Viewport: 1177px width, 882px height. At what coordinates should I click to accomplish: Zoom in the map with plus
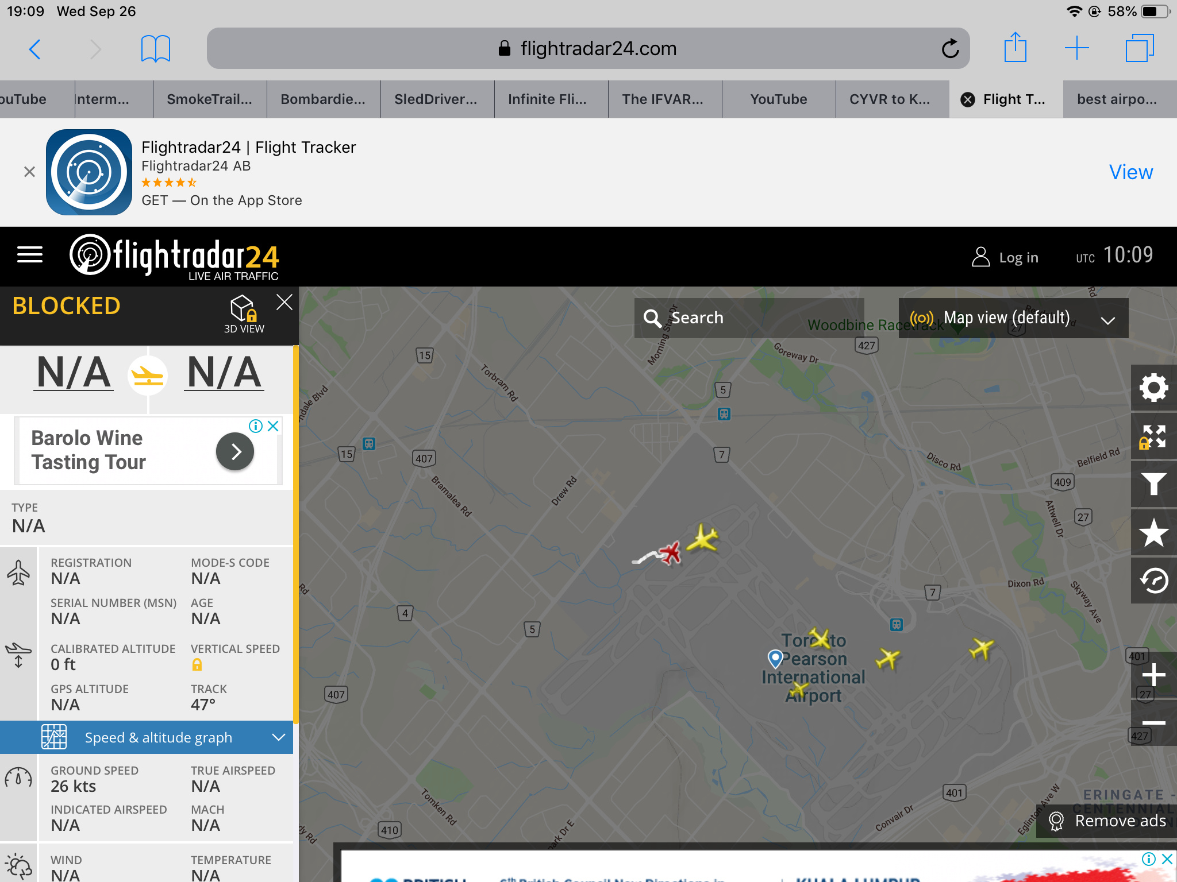click(x=1153, y=675)
